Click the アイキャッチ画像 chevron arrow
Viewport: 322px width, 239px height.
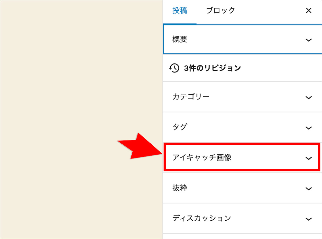(x=308, y=158)
